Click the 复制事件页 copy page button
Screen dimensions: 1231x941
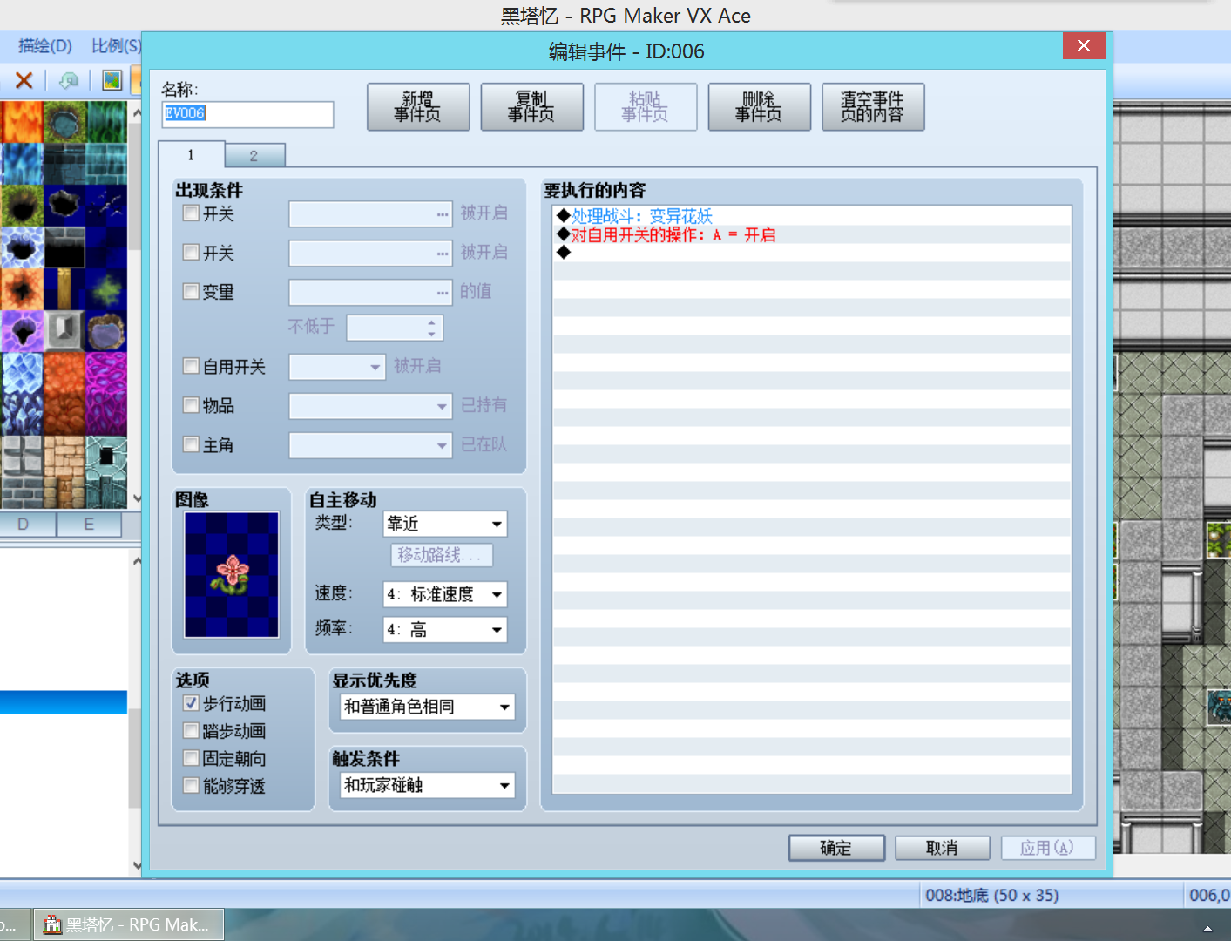tap(532, 107)
